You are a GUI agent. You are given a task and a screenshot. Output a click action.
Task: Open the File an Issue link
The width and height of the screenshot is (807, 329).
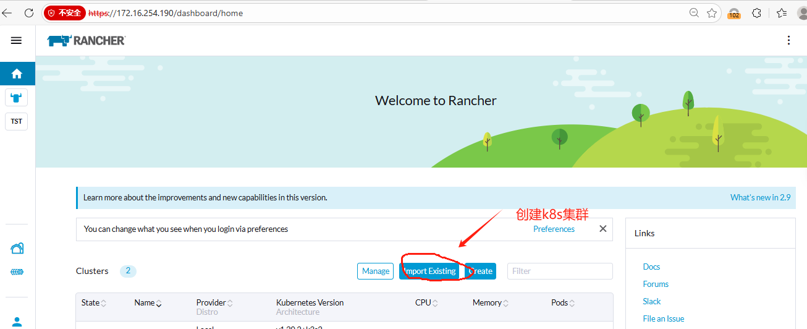click(x=664, y=318)
